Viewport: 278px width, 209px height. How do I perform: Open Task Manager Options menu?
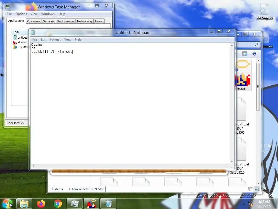point(21,14)
